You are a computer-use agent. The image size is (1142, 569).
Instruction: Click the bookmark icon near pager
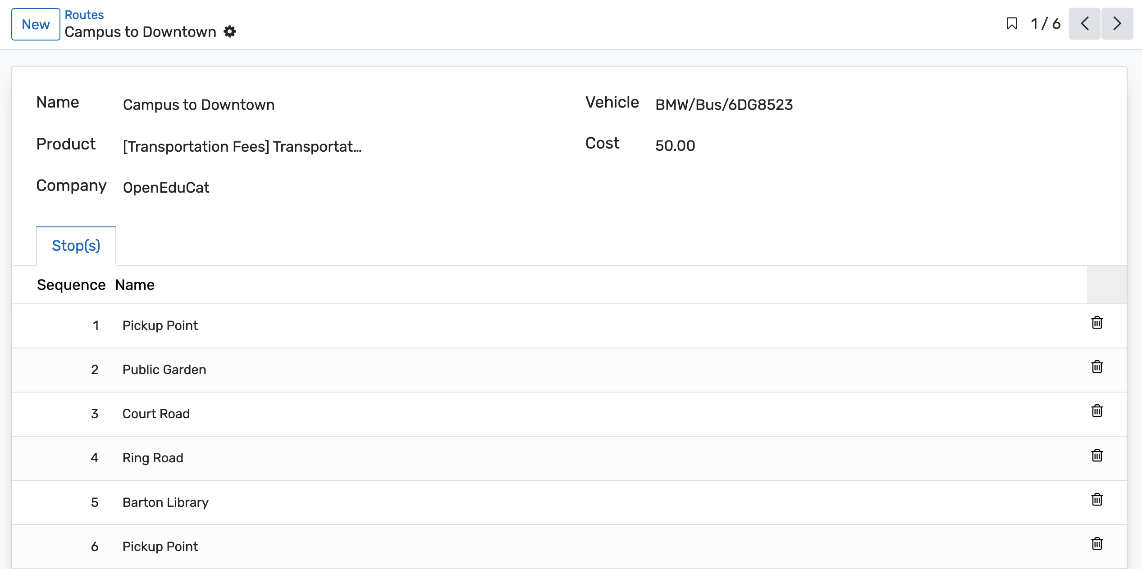1012,23
